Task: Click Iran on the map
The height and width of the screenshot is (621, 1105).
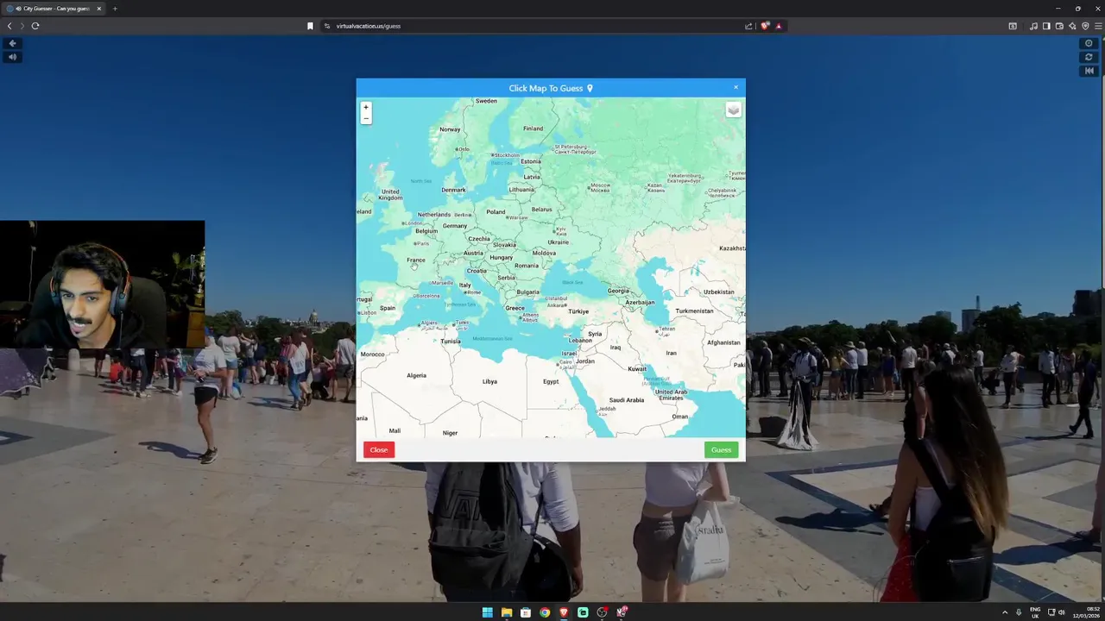Action: coord(671,353)
